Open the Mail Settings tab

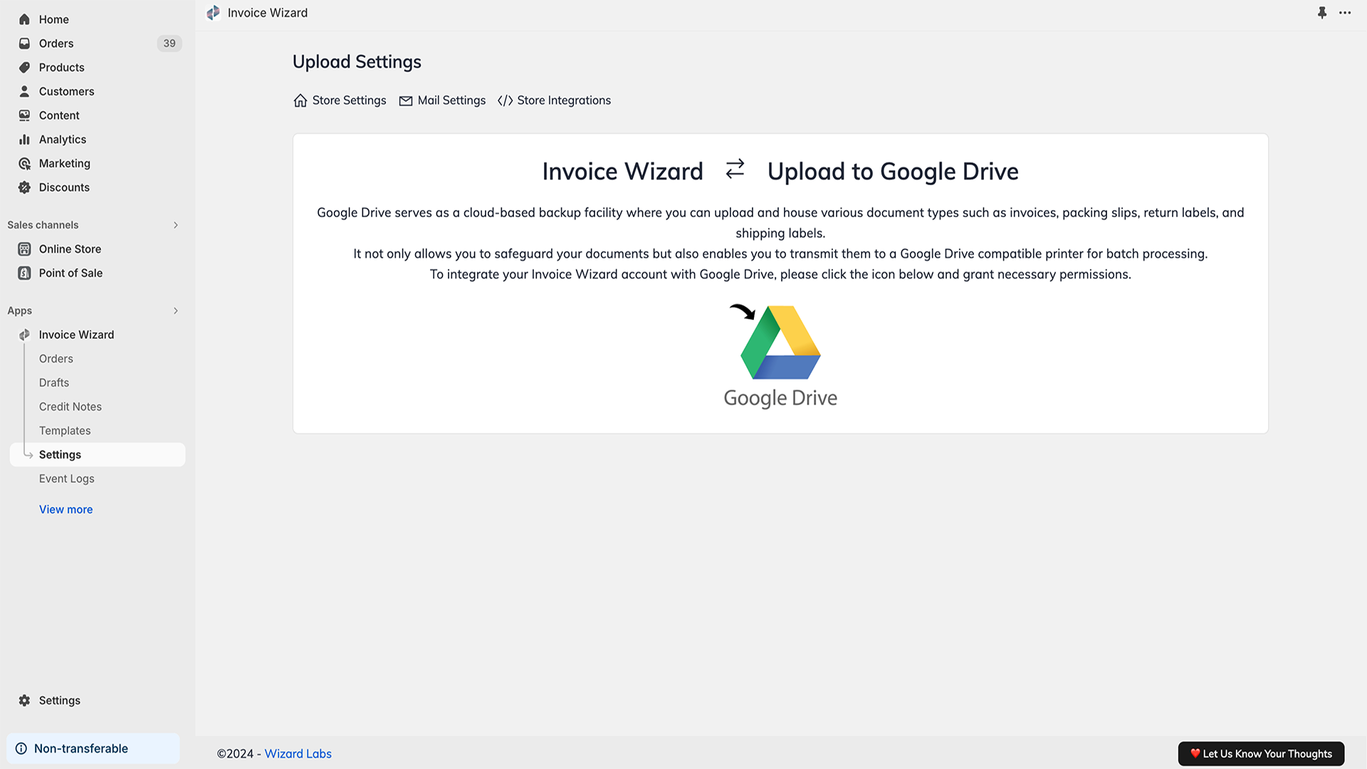[x=442, y=100]
